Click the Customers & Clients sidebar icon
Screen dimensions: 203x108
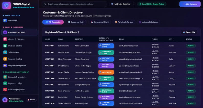point(5,32)
